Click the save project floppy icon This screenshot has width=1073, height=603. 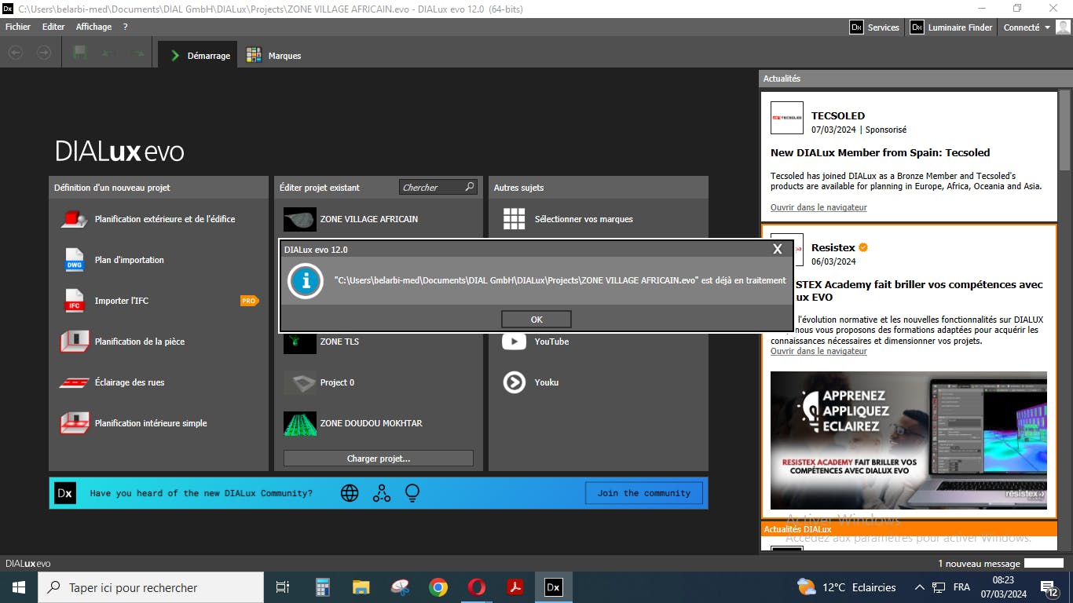pos(79,53)
